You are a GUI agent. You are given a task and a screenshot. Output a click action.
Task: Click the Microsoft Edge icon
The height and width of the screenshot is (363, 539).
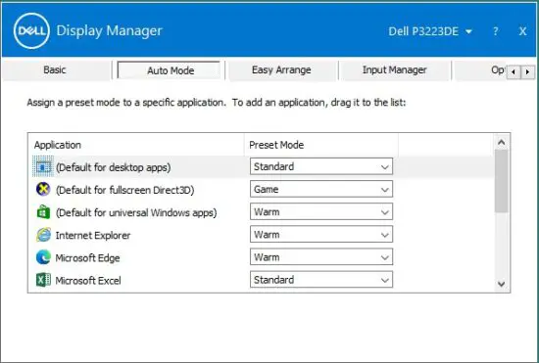43,257
